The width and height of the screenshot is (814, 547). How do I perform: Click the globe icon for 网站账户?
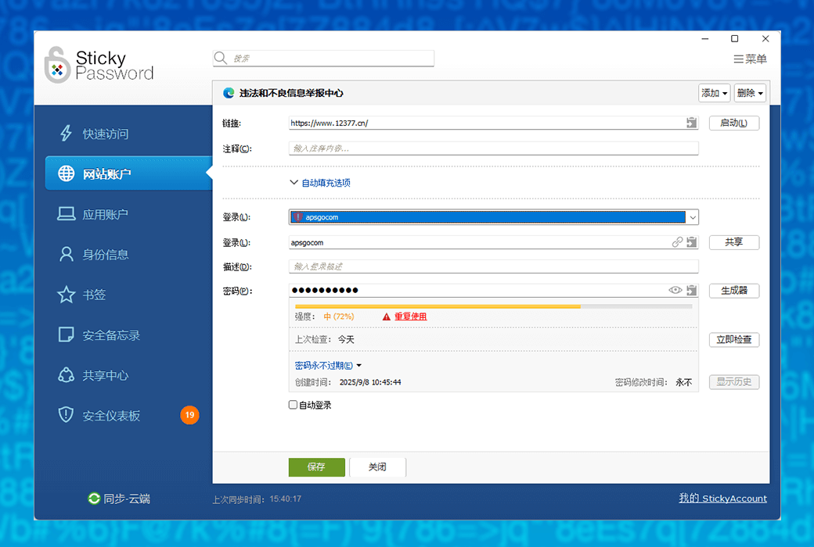pos(66,173)
